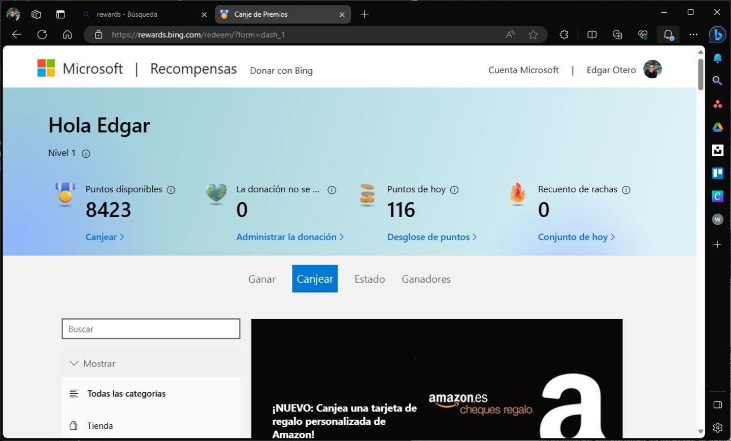Open the sidebar search magnifier
This screenshot has width=731, height=441.
point(717,81)
